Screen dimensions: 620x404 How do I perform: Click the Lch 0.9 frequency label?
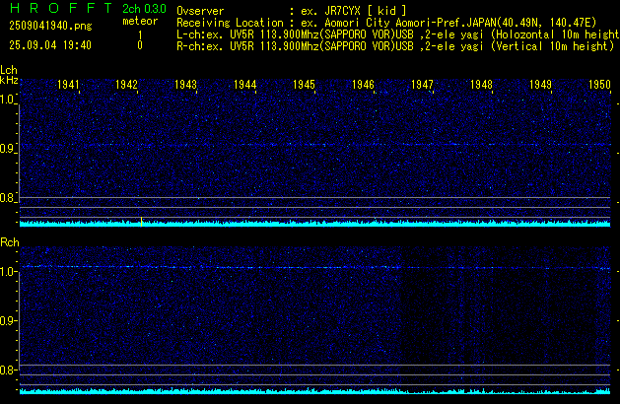(x=8, y=149)
